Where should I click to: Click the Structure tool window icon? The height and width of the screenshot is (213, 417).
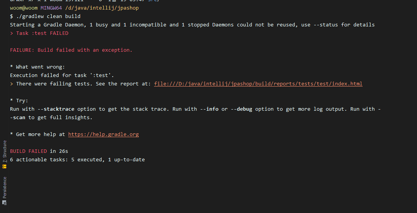[5, 167]
